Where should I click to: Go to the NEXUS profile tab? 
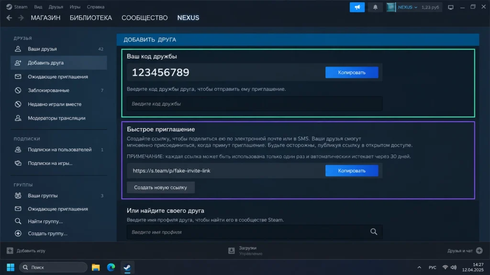(188, 18)
